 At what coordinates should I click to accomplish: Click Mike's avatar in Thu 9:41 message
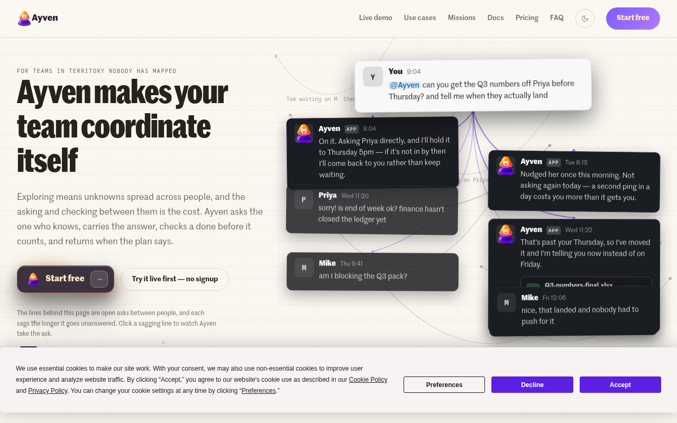click(304, 268)
